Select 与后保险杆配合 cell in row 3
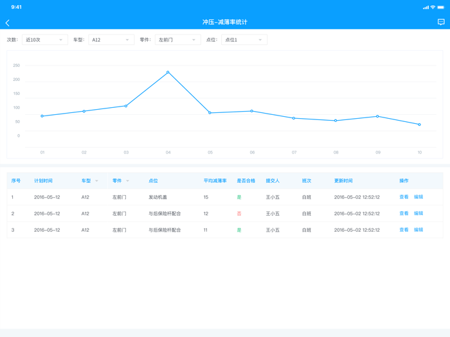 coord(165,230)
